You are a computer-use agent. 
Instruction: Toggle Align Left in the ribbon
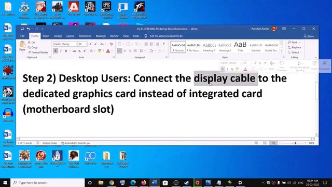pyautogui.click(x=120, y=51)
